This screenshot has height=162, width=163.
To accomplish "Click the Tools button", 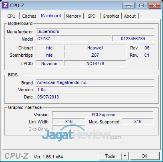I will click(110, 156).
